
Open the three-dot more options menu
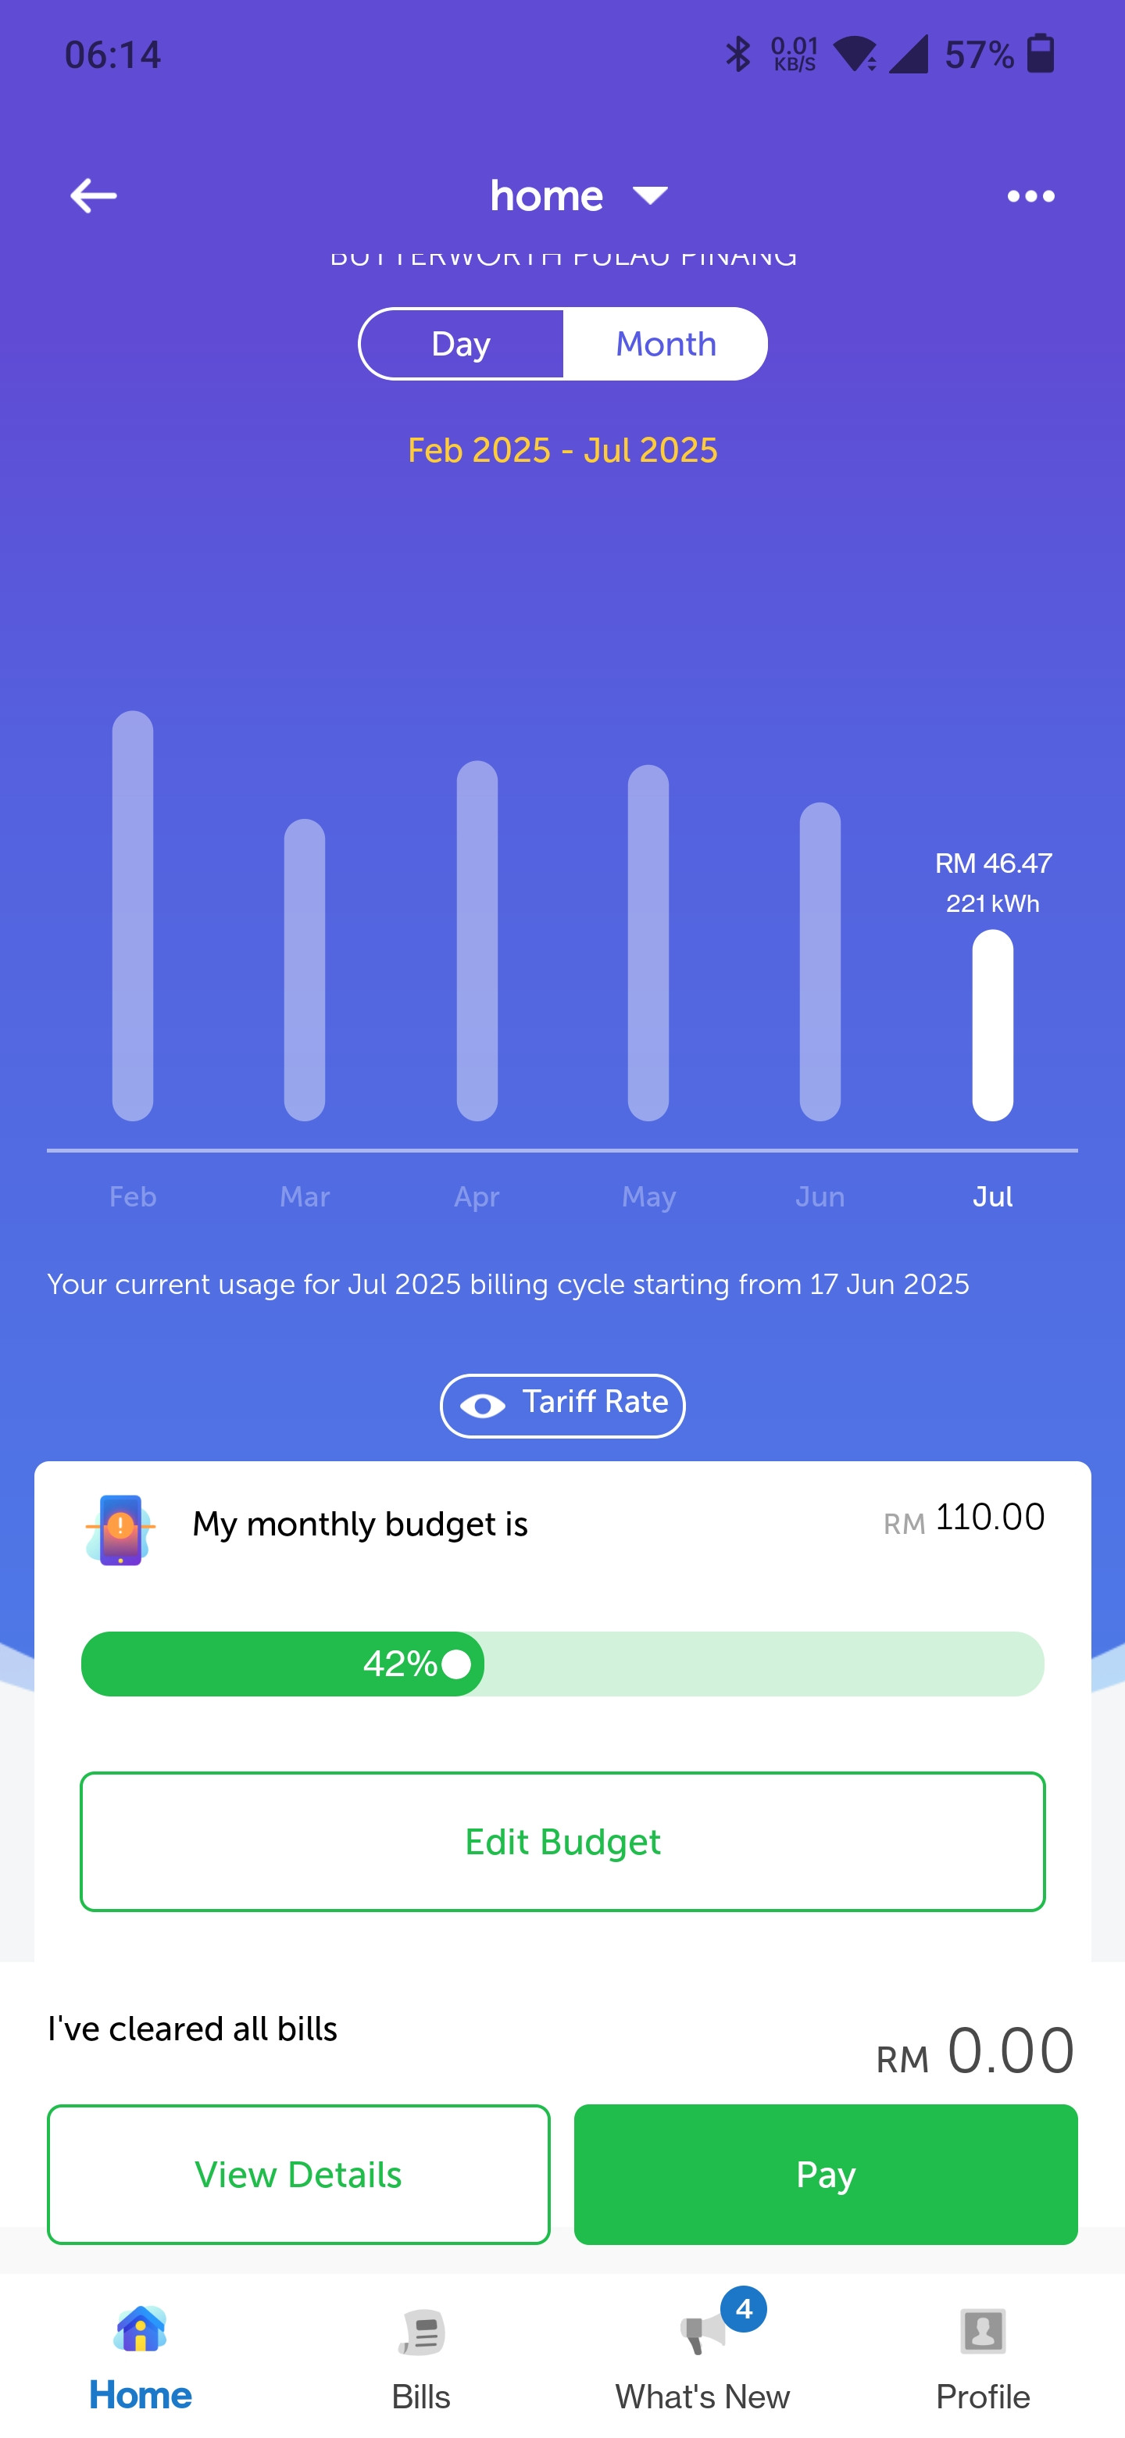pyautogui.click(x=1030, y=196)
